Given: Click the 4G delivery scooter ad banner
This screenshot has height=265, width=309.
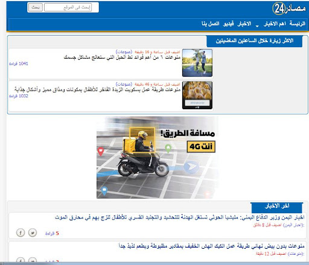Looking at the screenshot, I should (157, 158).
